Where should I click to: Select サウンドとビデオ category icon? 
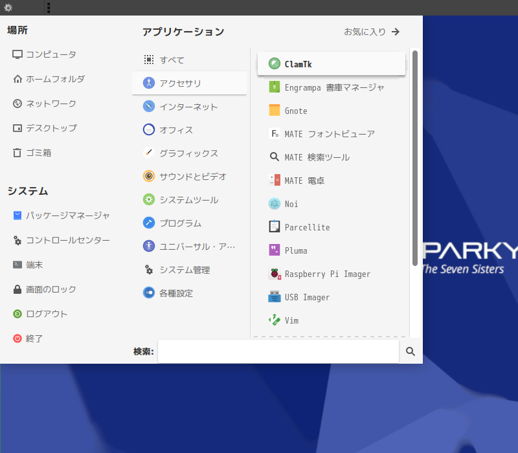[x=149, y=176]
